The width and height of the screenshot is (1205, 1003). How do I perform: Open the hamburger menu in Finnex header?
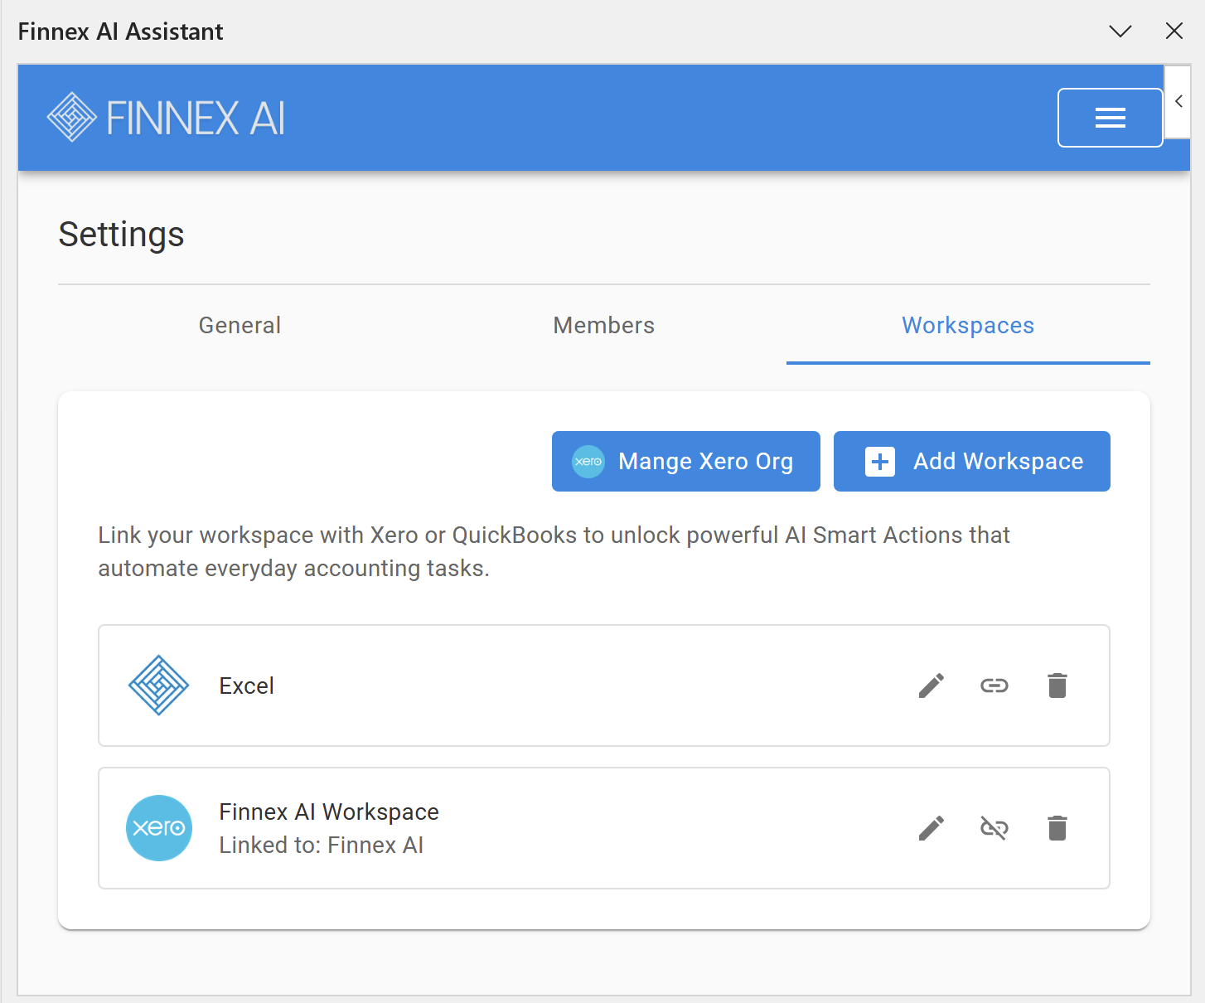click(1110, 118)
